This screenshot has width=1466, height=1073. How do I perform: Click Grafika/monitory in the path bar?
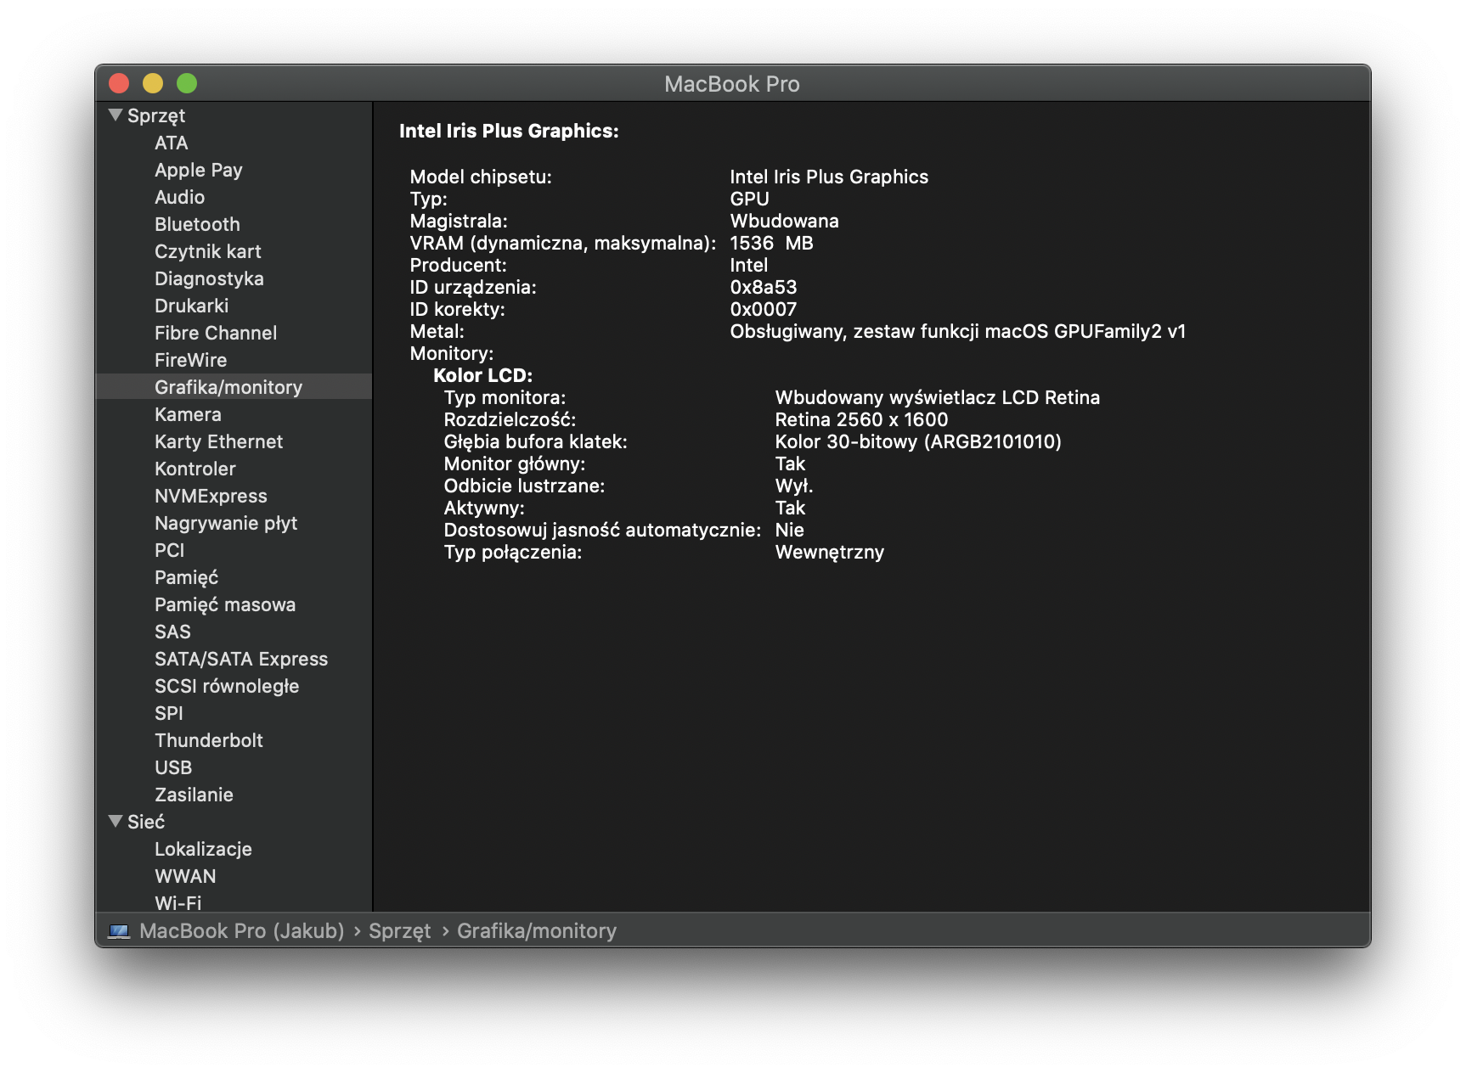coord(537,931)
